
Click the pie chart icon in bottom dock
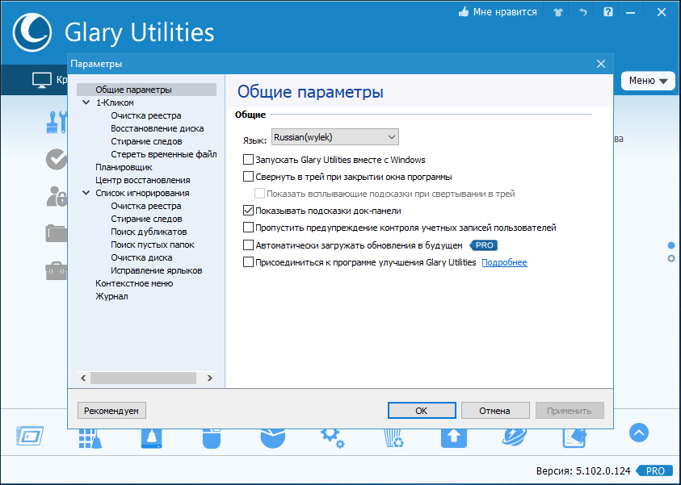point(273,438)
